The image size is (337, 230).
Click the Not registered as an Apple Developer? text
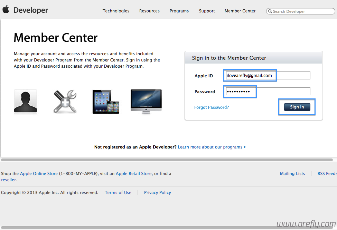[135, 147]
